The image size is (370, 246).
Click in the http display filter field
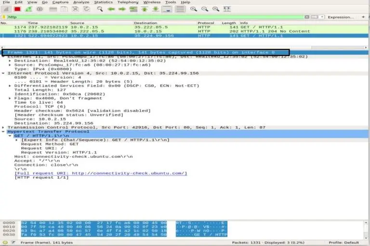pos(155,17)
